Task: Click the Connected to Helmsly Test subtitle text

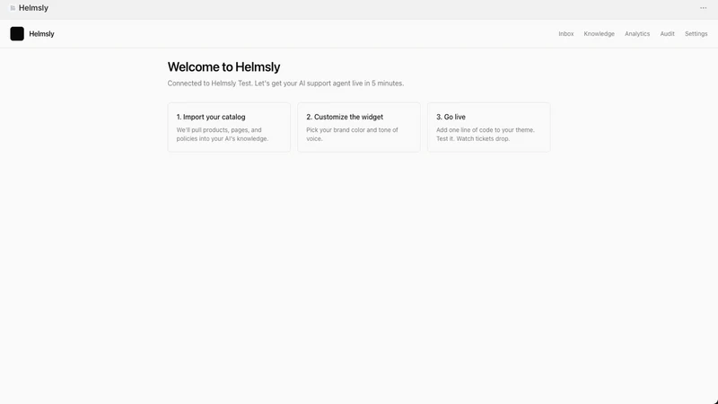Action: pos(285,83)
